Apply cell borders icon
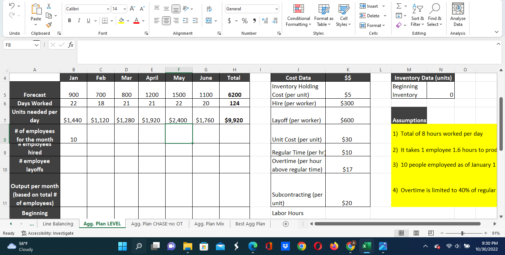 click(105, 20)
